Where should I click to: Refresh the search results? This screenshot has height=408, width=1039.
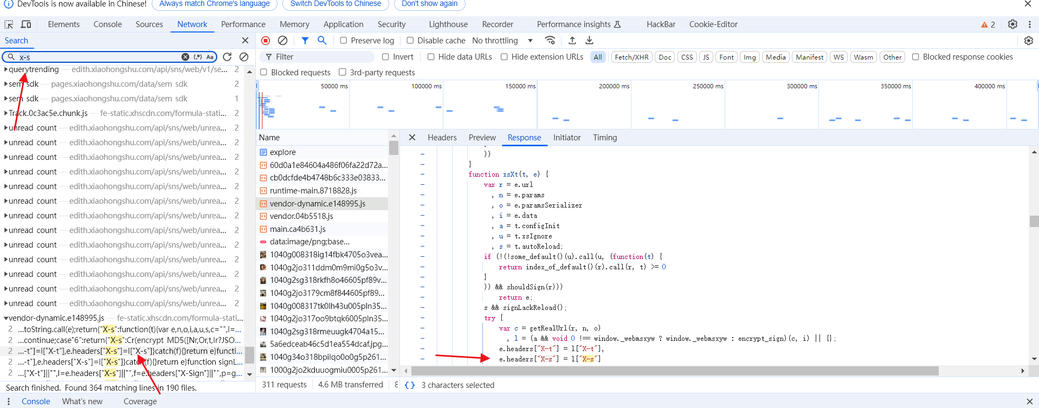227,57
